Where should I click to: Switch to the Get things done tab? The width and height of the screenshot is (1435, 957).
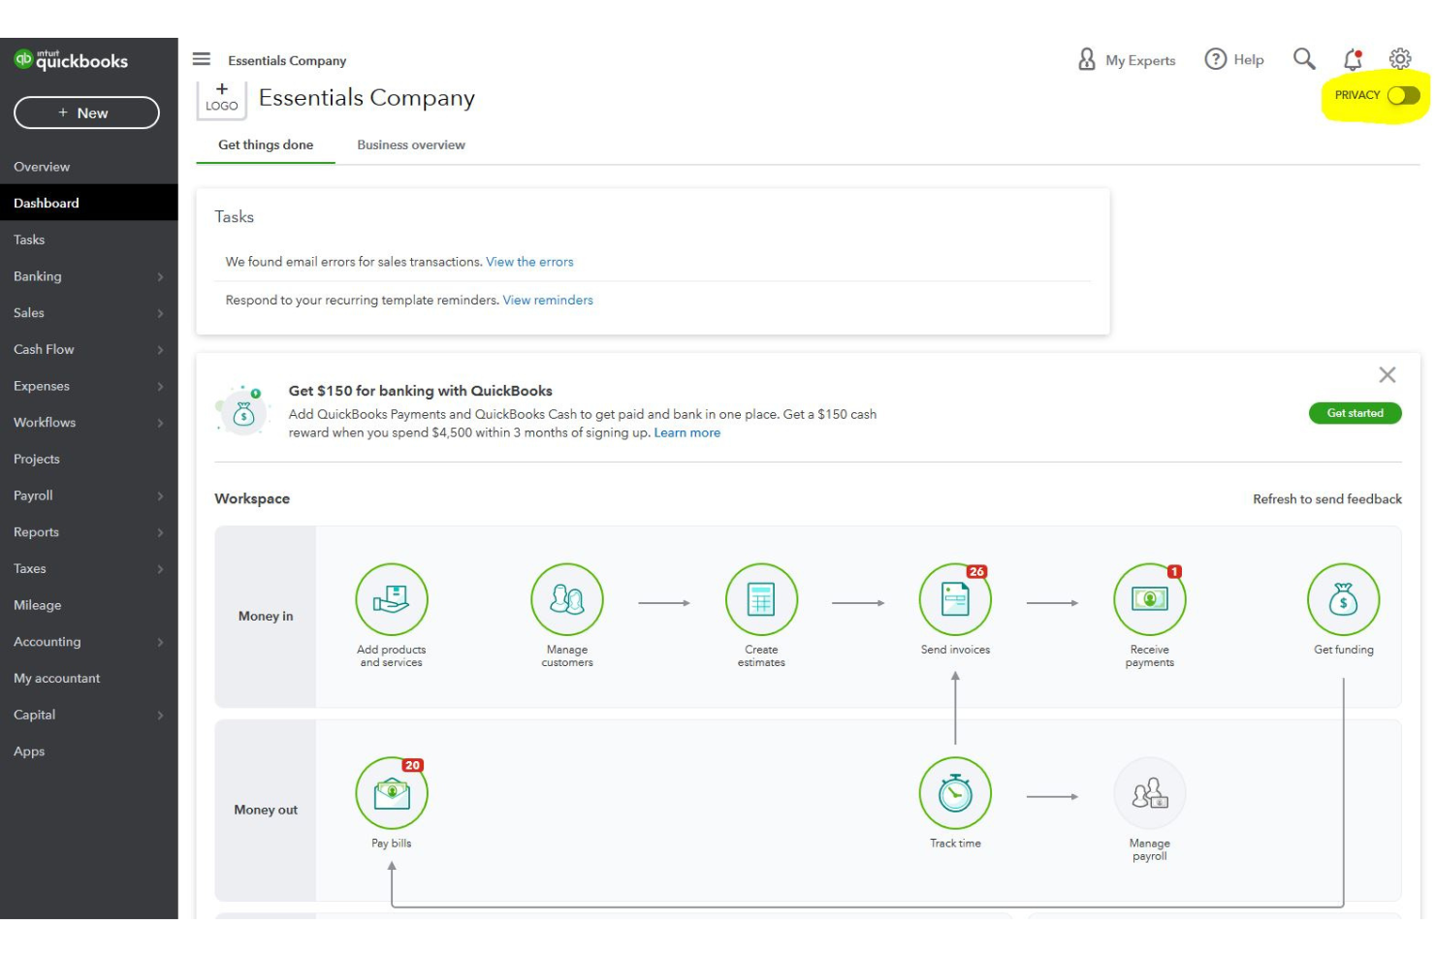(266, 144)
